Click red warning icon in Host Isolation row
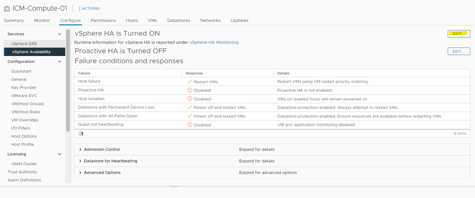The image size is (475, 198). [x=189, y=99]
